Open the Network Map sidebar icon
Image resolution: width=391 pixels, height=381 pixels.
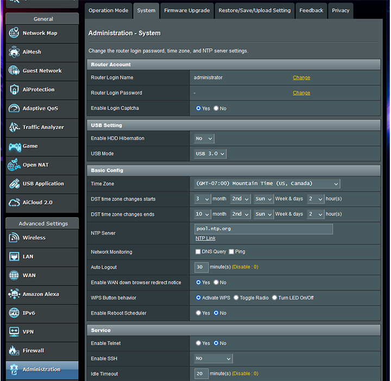pyautogui.click(x=14, y=33)
